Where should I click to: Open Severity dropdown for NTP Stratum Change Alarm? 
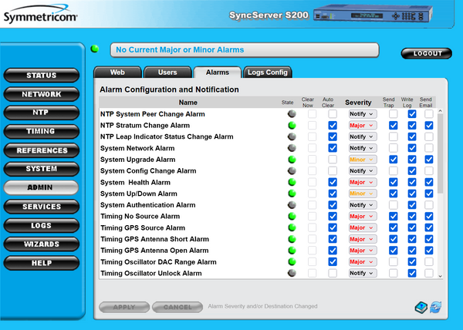361,125
